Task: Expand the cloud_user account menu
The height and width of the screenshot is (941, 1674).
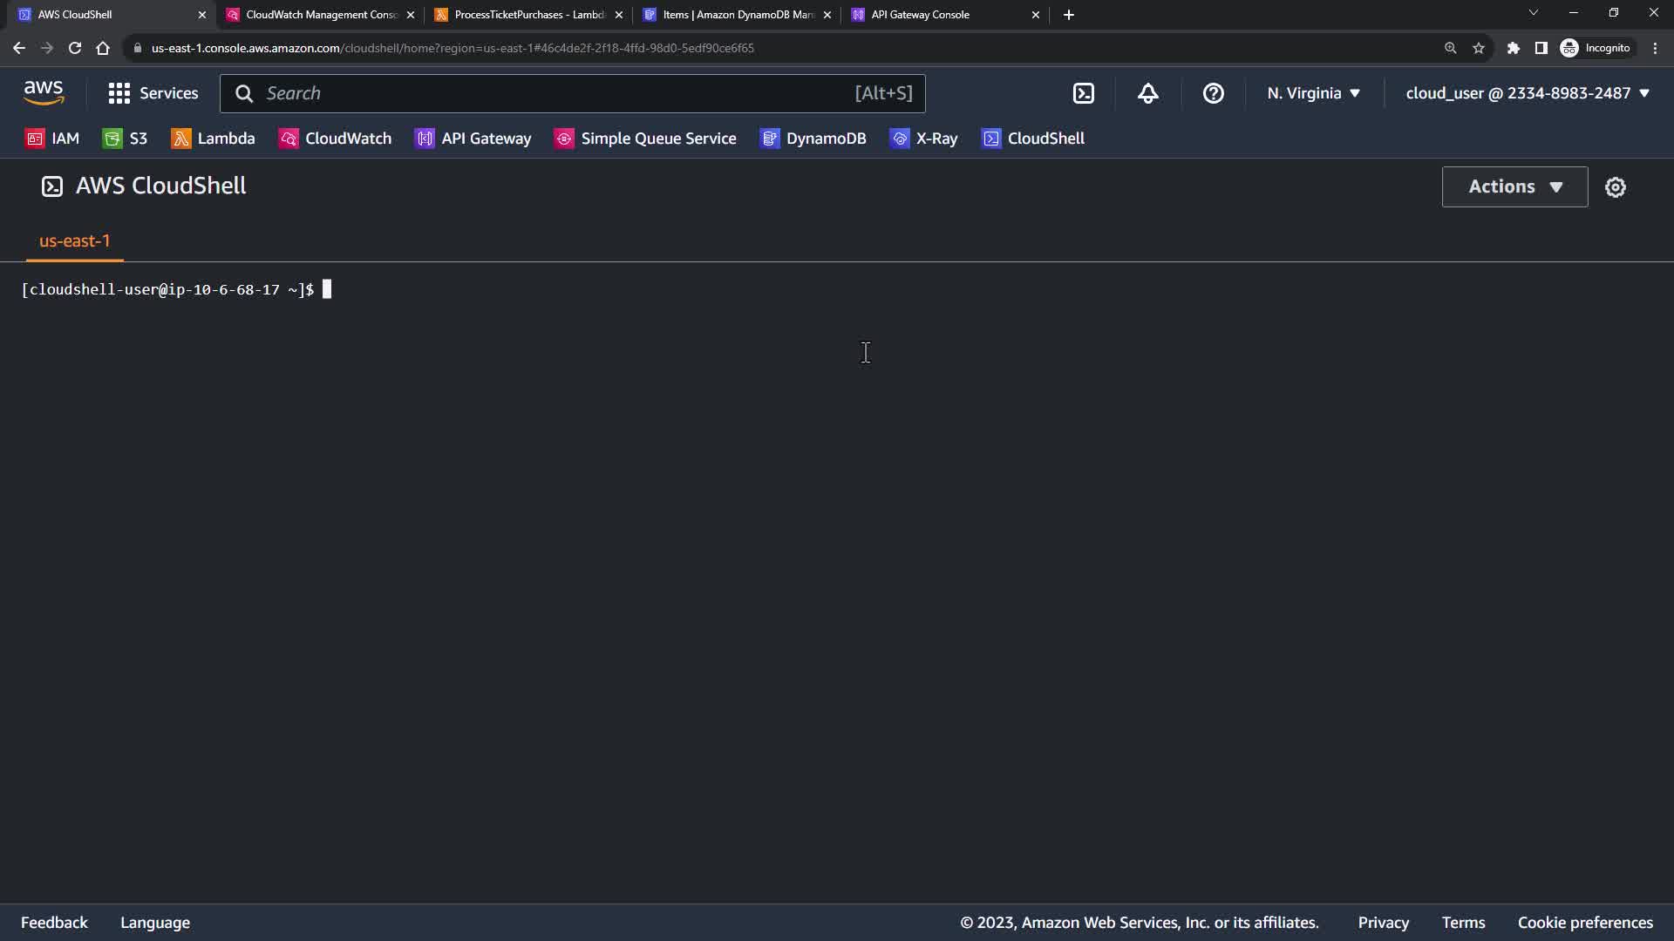Action: point(1527,93)
